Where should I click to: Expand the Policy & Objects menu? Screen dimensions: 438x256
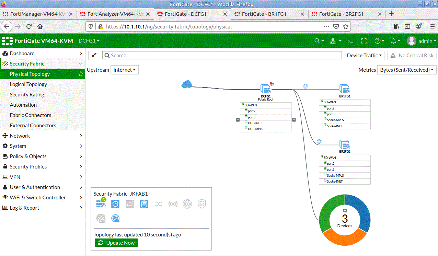coord(43,156)
